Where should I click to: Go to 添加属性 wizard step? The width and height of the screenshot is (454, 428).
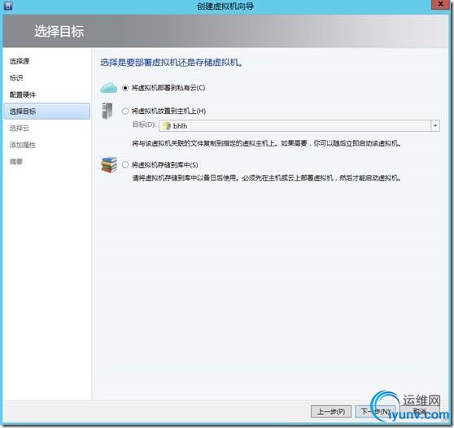[x=23, y=145]
